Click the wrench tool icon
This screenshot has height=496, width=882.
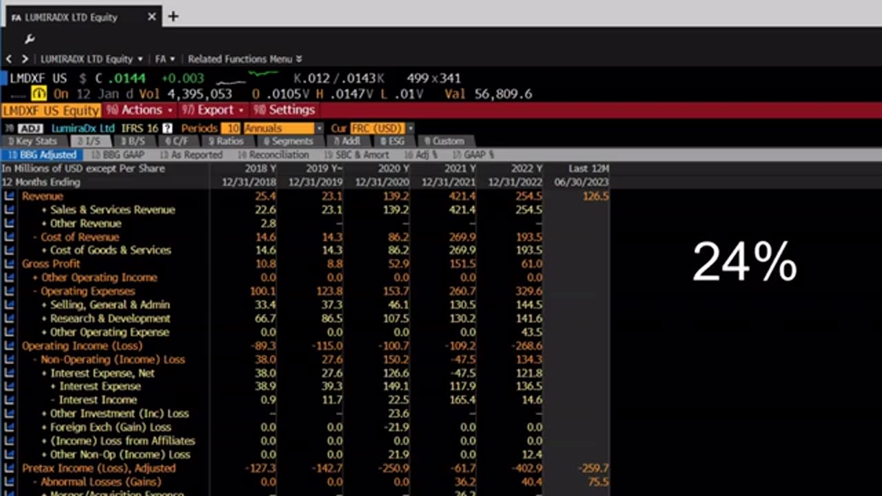point(30,39)
